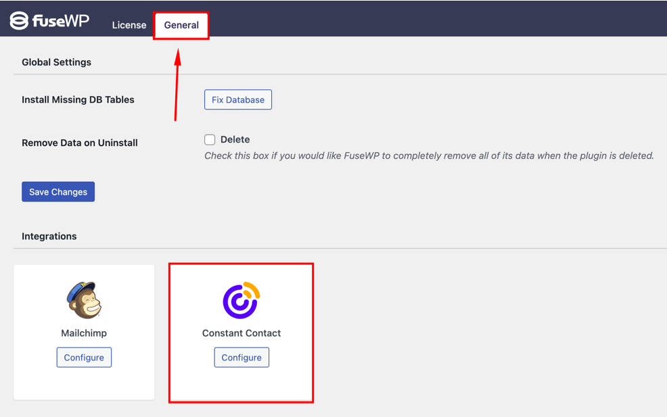667x417 pixels.
Task: Click the Integrations heading
Action: pyautogui.click(x=49, y=237)
